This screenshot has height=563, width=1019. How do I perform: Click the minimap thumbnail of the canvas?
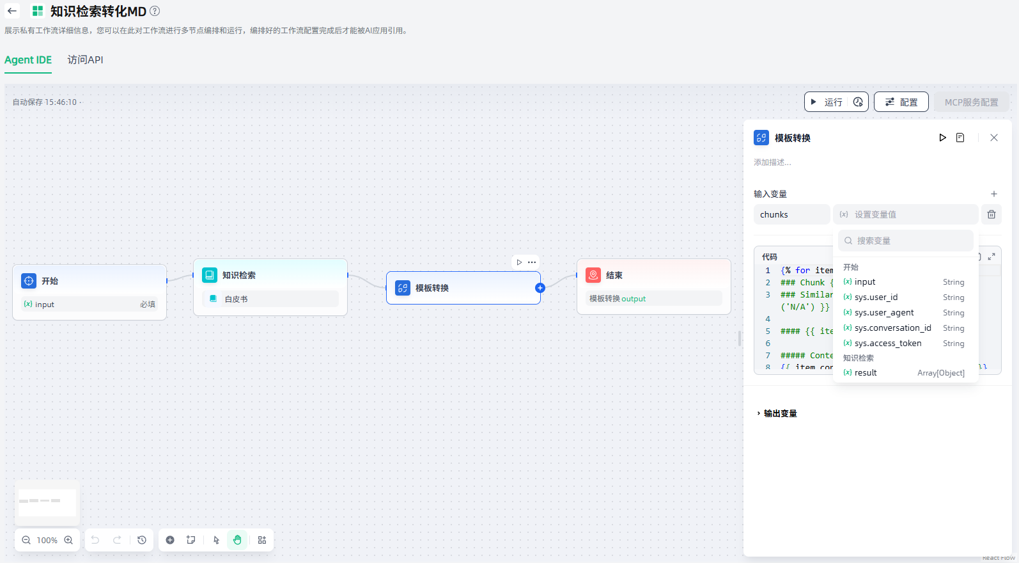pyautogui.click(x=47, y=502)
